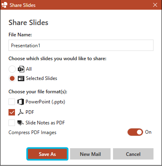The image size is (162, 166).
Task: Click the Office logo icon next to PowerPoint (.pptx)
Action: [x=21, y=102]
